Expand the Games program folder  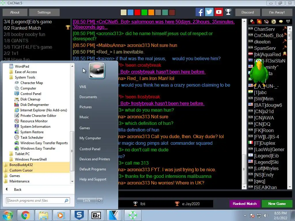tap(14, 176)
